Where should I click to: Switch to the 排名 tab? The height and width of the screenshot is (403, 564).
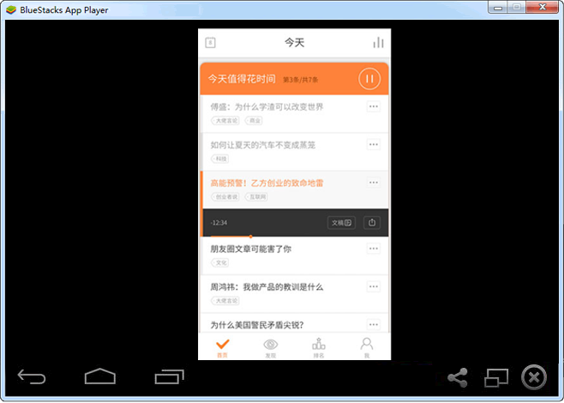coord(318,346)
